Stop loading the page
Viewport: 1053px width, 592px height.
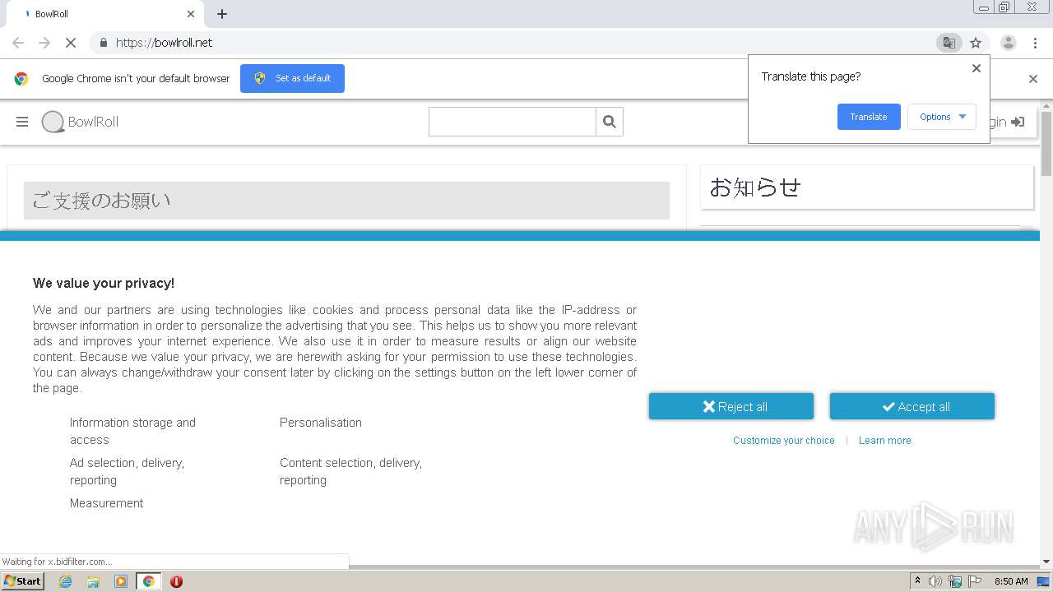(70, 43)
